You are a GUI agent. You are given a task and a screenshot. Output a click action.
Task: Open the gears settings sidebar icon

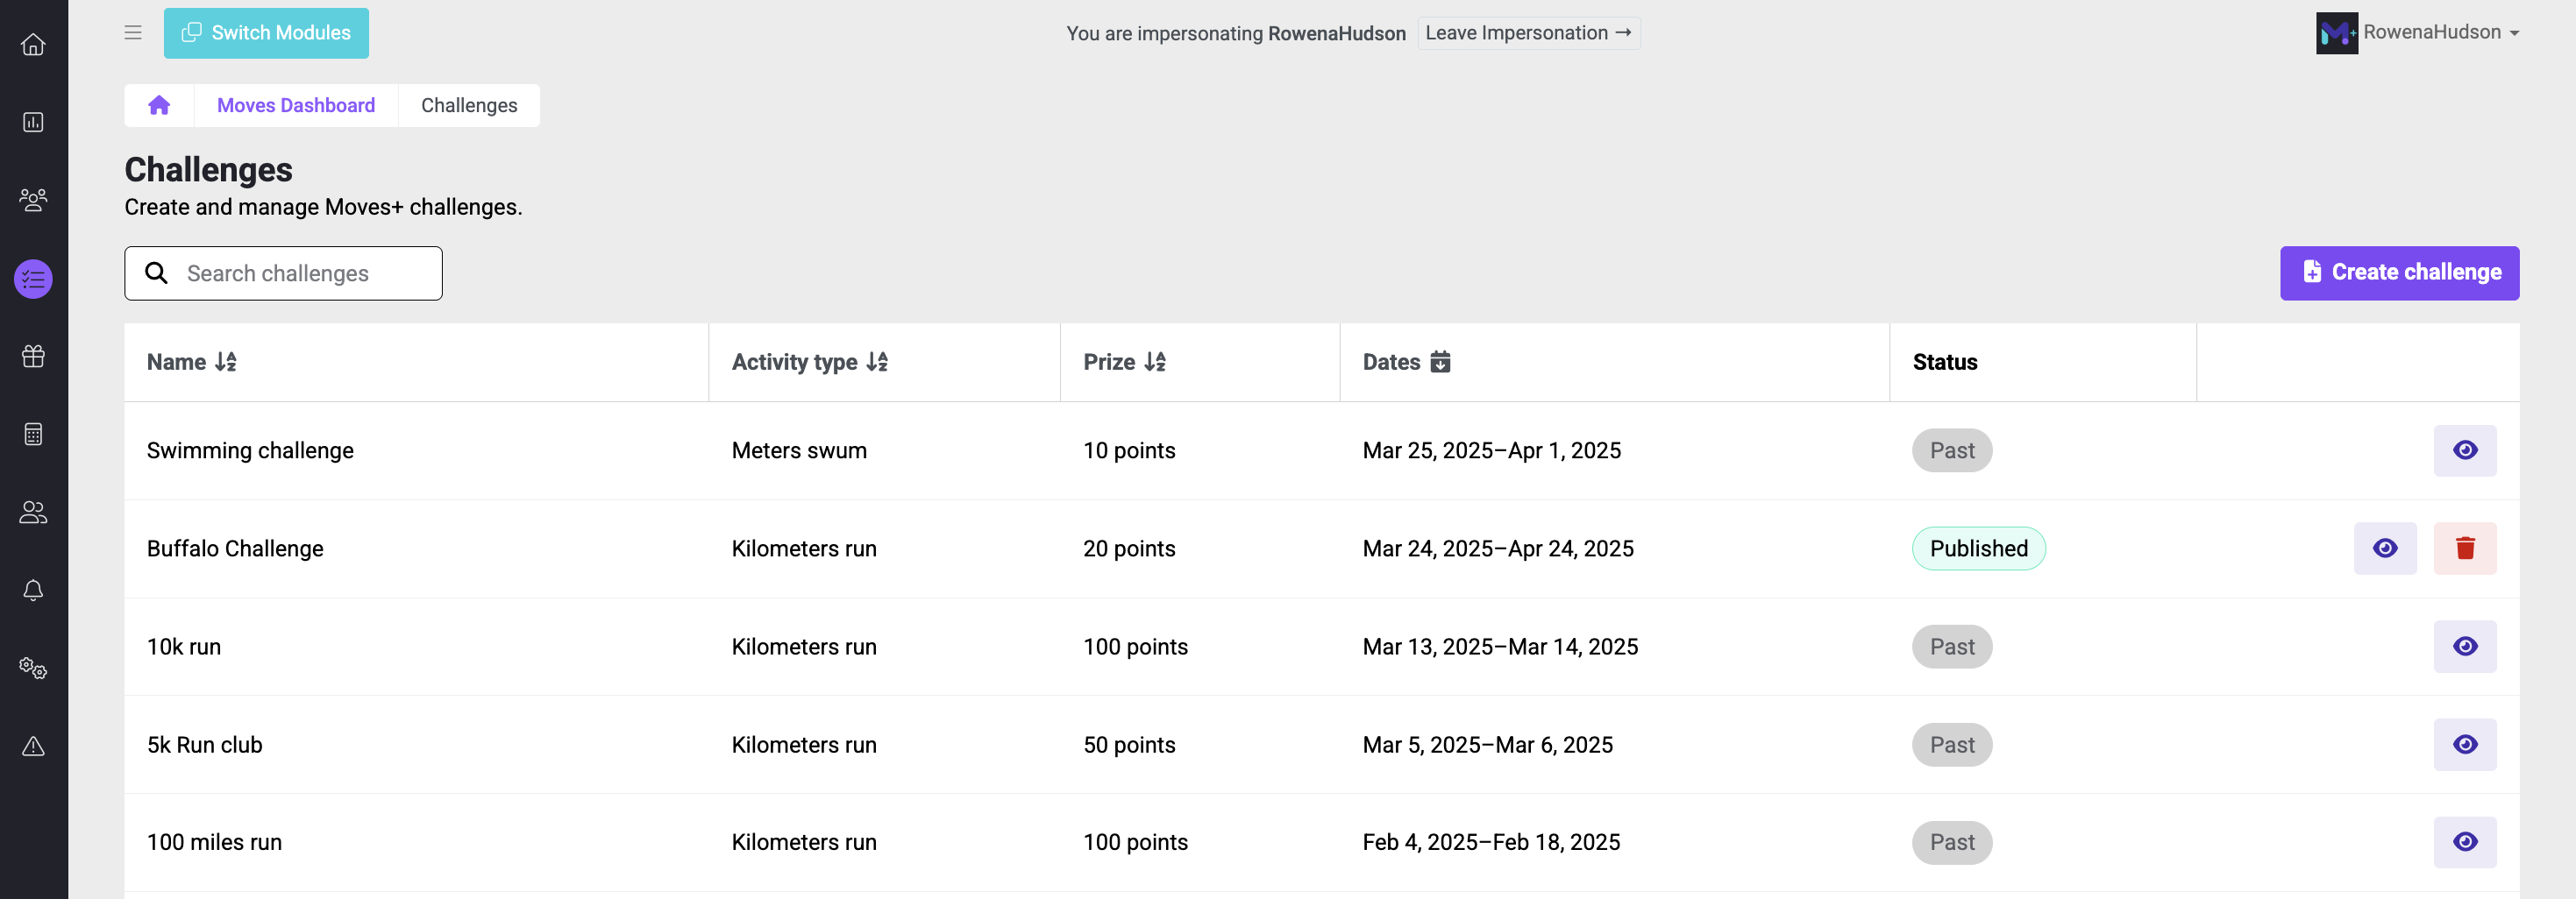click(33, 669)
